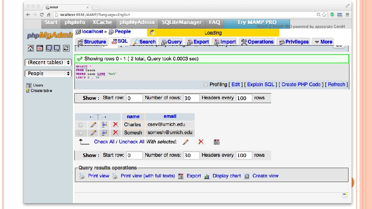Click the Refresh link
The image size is (372, 209).
tap(337, 84)
